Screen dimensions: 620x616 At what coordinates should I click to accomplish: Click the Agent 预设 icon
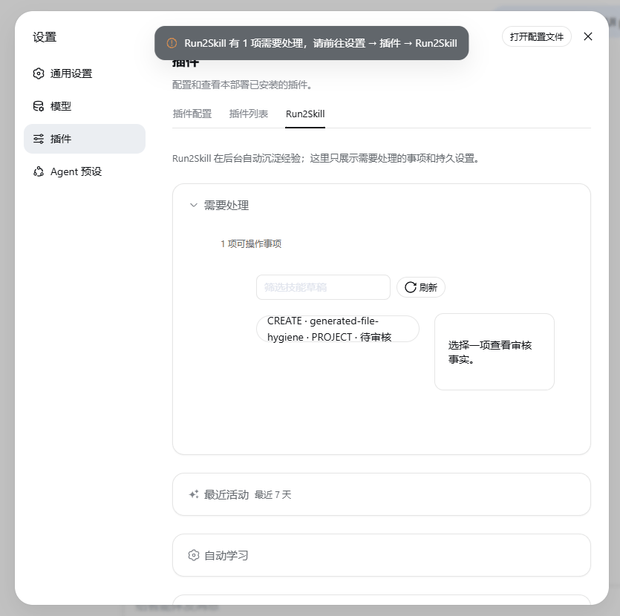tap(39, 171)
